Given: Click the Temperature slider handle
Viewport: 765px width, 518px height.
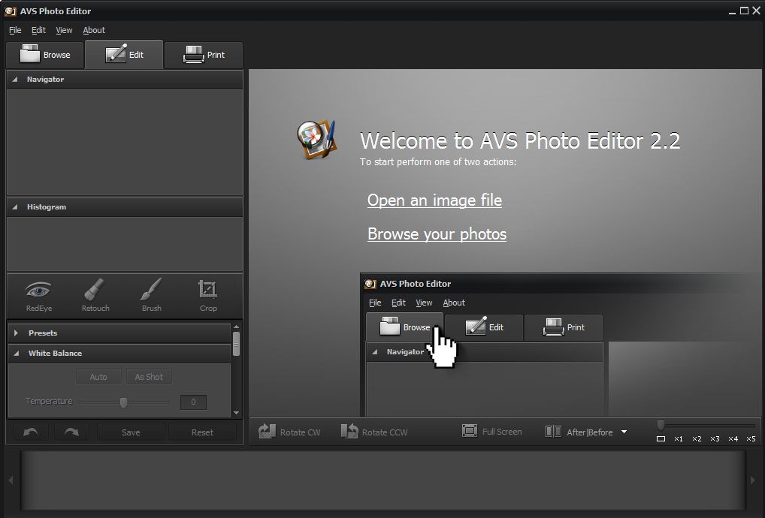Looking at the screenshot, I should coord(123,402).
